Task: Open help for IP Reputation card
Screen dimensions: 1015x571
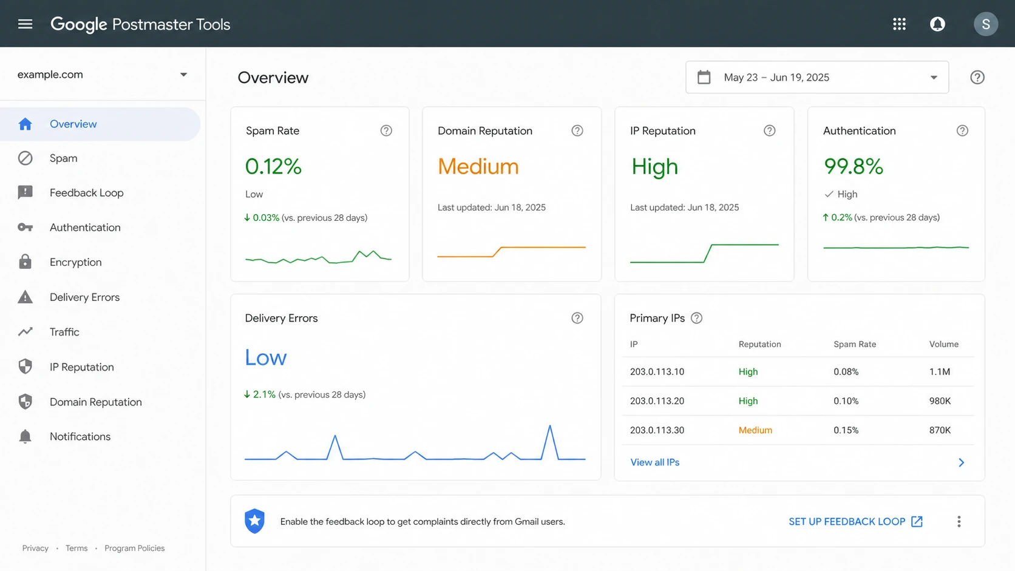Action: [x=770, y=130]
